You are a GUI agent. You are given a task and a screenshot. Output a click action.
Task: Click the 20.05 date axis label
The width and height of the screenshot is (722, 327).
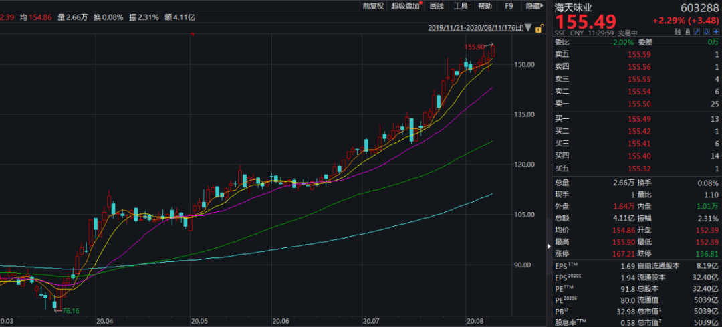tap(200, 320)
